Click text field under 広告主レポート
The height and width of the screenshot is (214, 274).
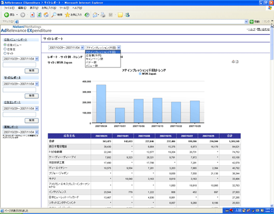tap(19, 115)
